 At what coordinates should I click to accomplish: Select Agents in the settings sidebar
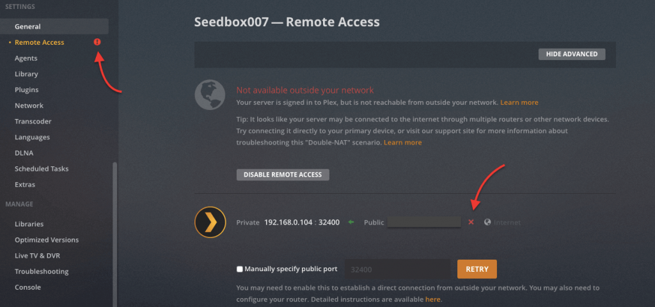[x=26, y=58]
